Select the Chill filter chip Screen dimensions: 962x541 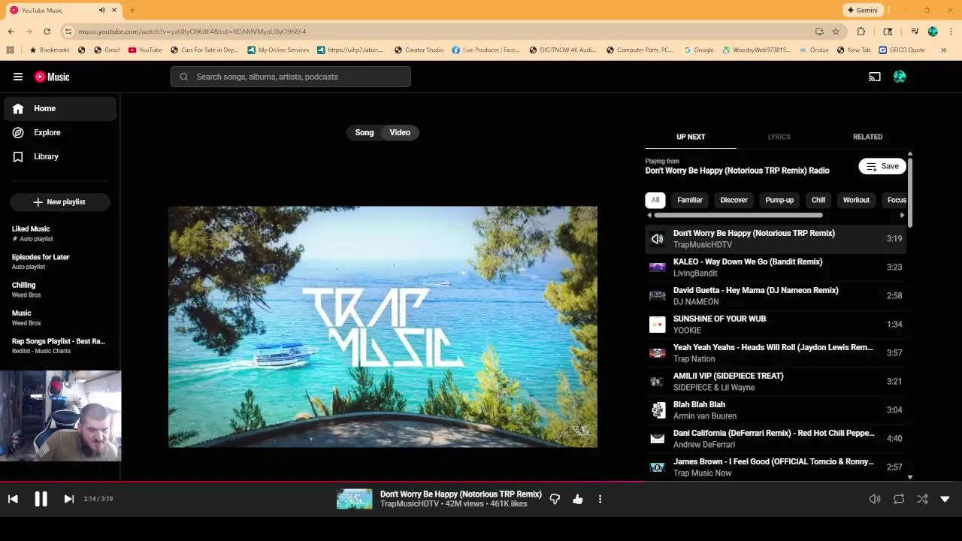[818, 200]
